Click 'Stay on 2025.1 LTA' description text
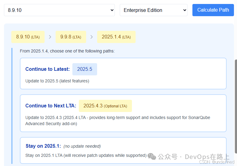This screenshot has width=237, height=166. (x=86, y=155)
